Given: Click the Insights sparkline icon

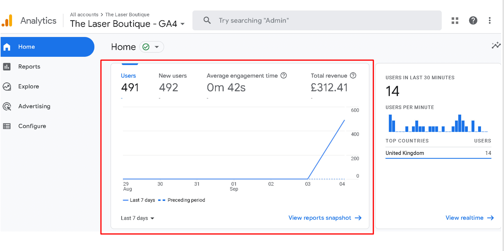Looking at the screenshot, I should [x=496, y=45].
